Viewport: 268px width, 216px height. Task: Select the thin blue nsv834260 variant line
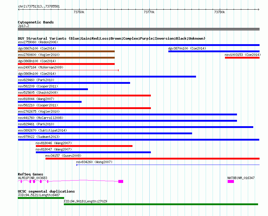point(168,165)
